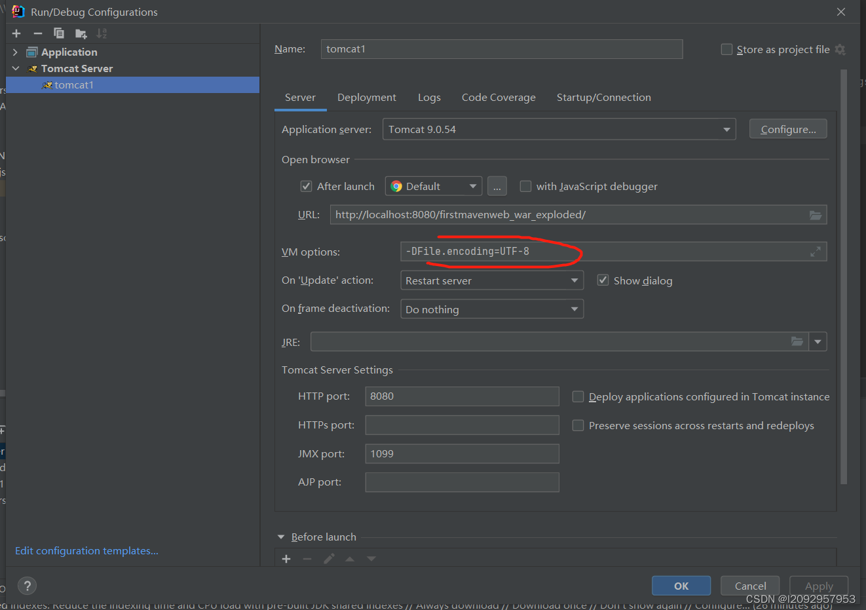This screenshot has width=866, height=610.
Task: Click in the HTTP port field
Action: (x=462, y=396)
